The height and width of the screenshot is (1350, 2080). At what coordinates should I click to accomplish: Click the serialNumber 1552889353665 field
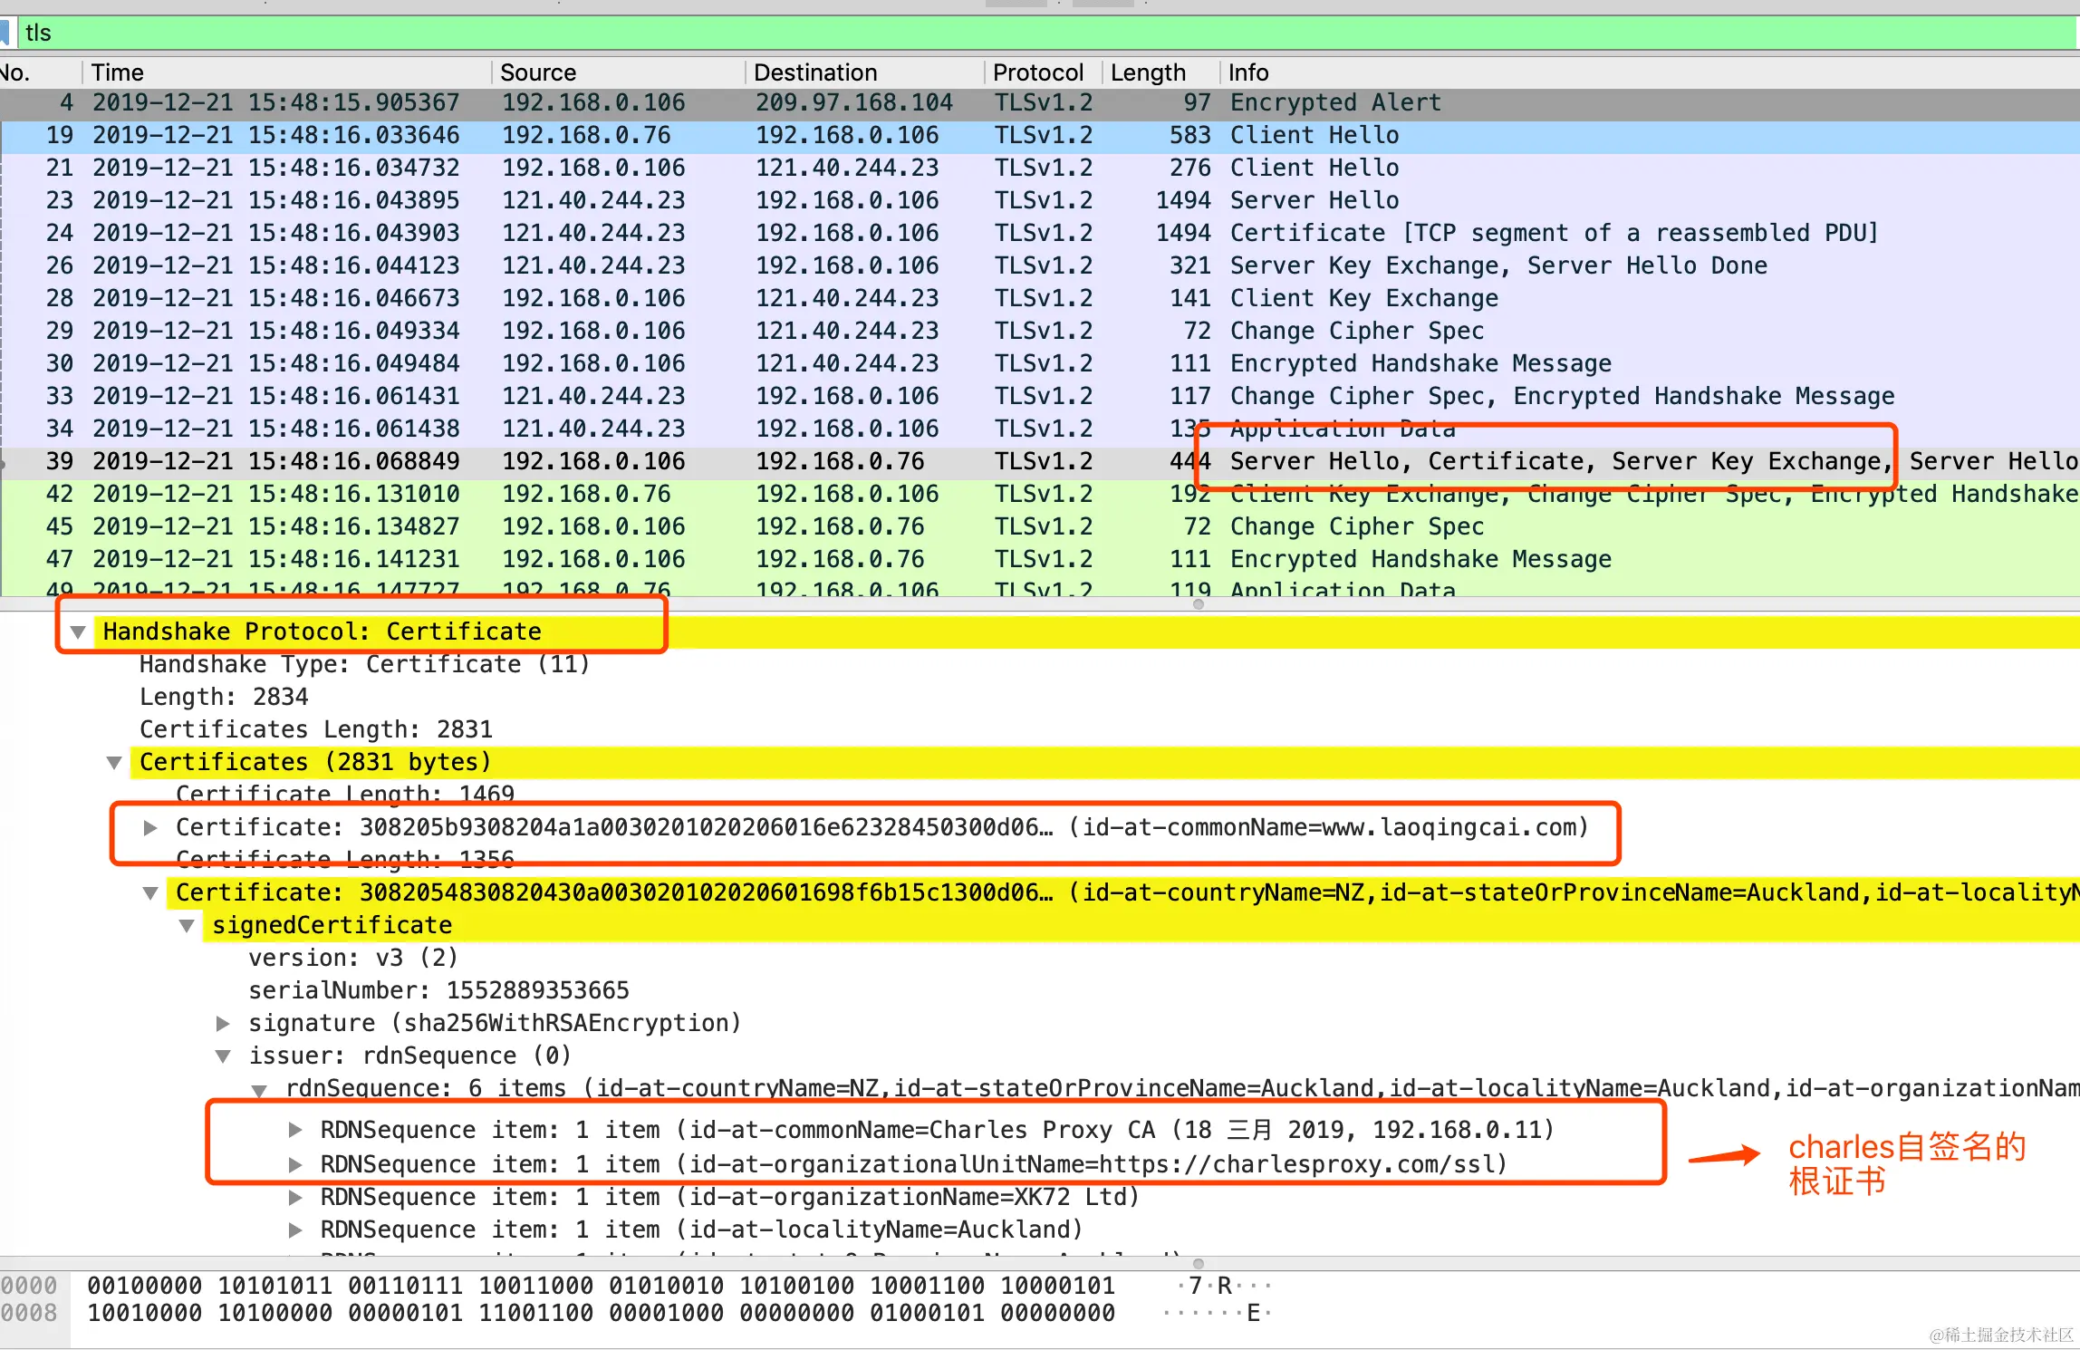click(x=438, y=990)
